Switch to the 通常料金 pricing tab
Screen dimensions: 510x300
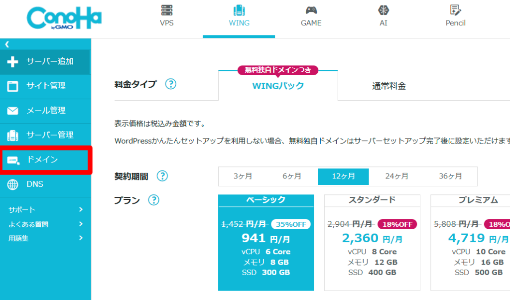(x=389, y=86)
